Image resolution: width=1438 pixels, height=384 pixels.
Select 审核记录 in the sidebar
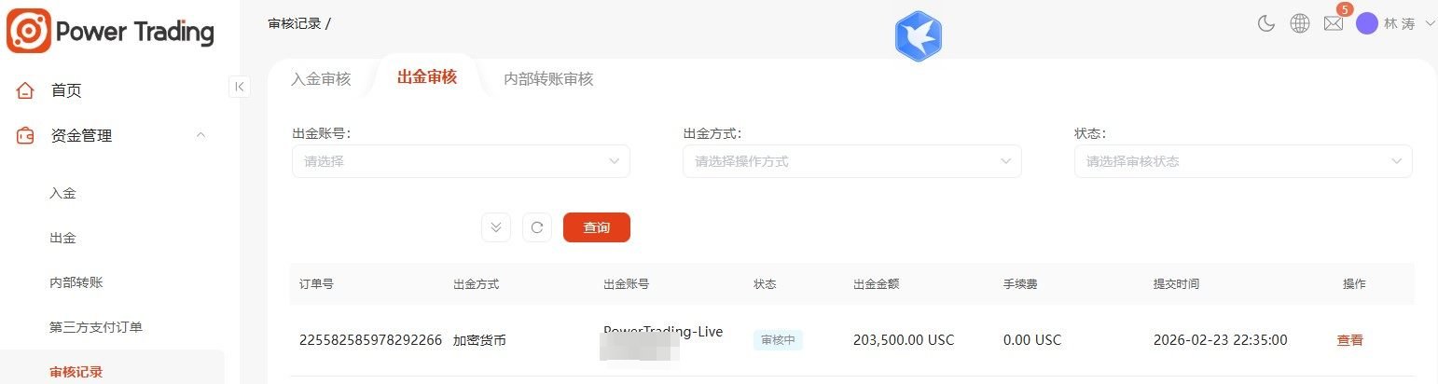76,372
